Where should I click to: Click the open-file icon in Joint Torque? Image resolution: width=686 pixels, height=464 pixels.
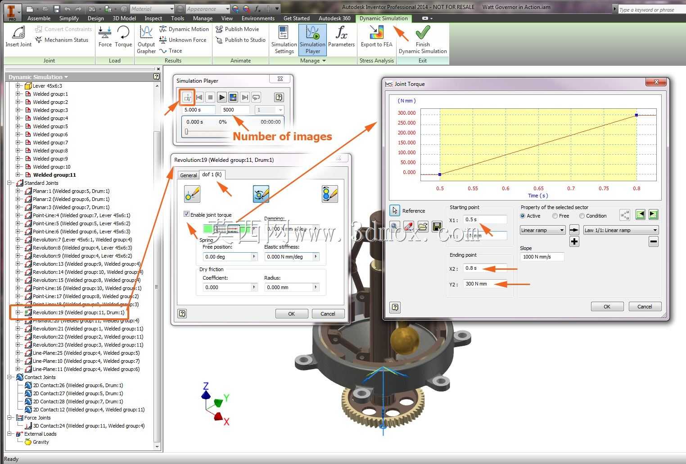[423, 226]
